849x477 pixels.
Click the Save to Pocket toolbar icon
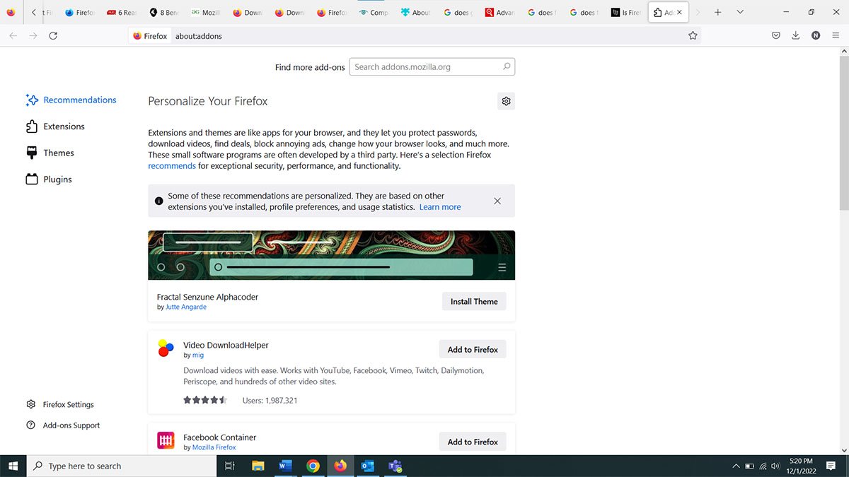point(775,35)
